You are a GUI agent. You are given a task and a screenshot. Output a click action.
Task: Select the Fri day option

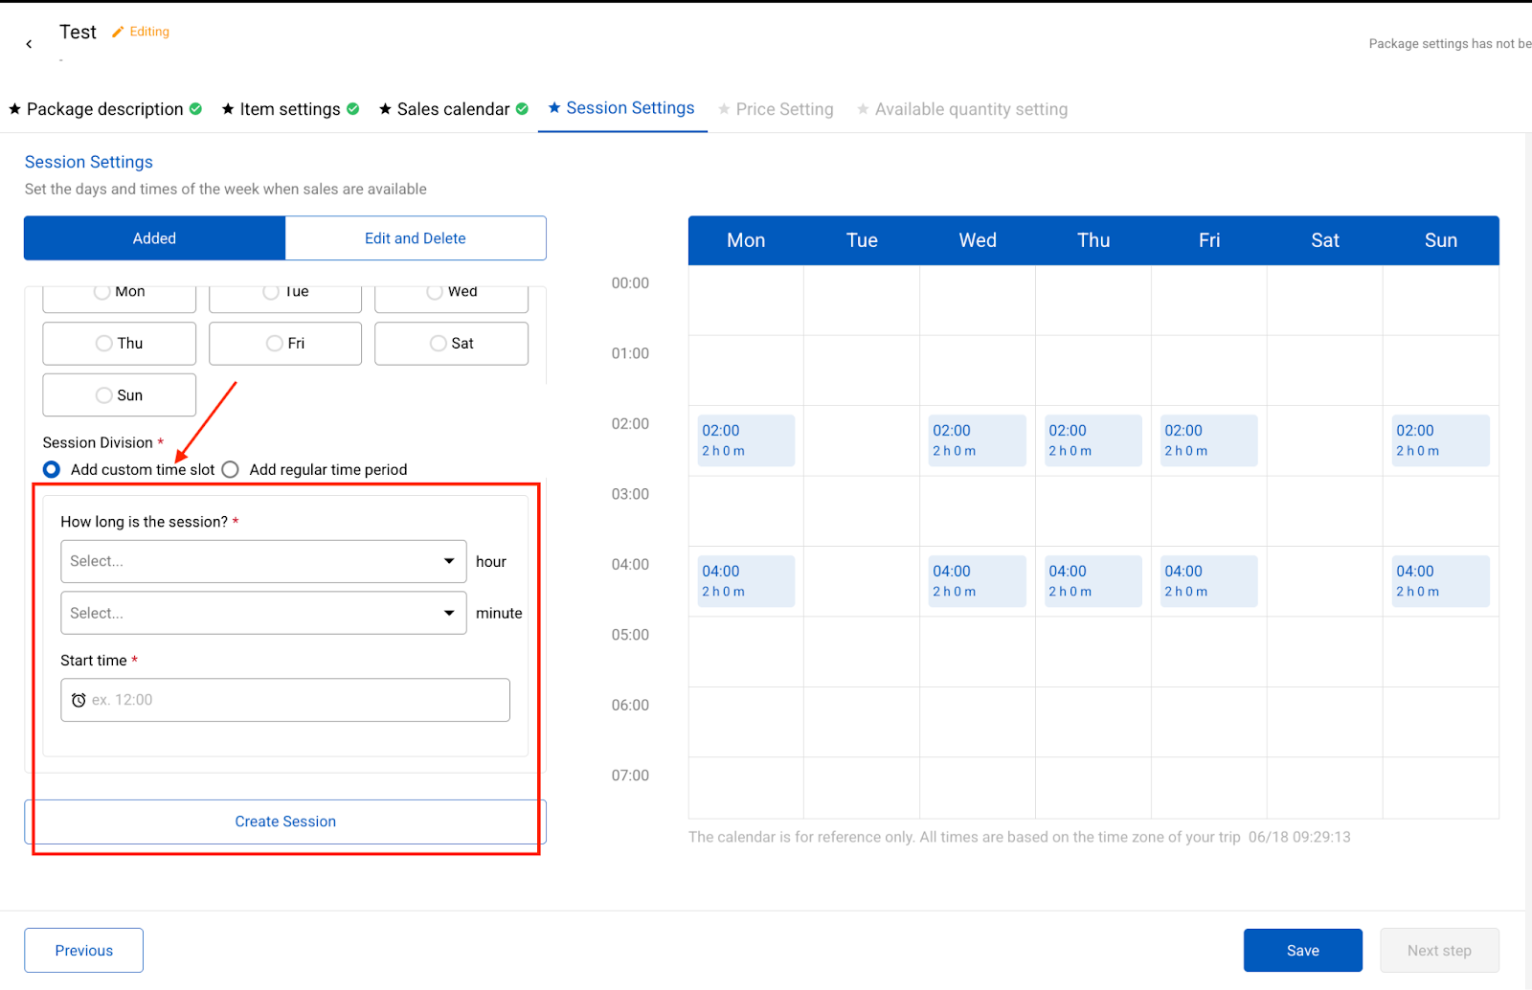tap(285, 343)
